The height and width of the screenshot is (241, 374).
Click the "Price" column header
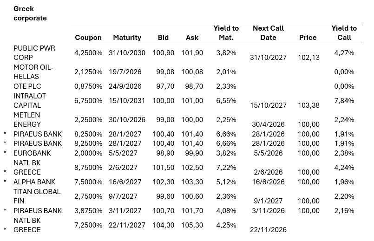click(x=308, y=38)
